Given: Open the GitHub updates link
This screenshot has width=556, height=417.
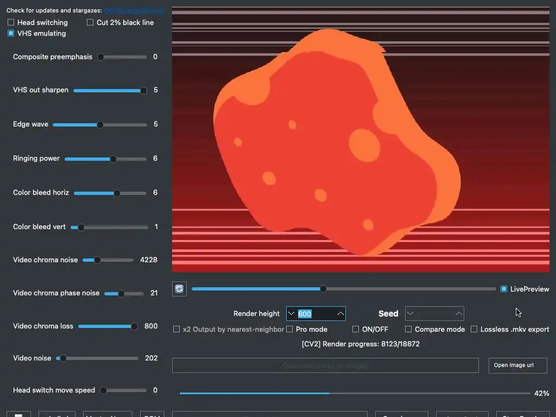Looking at the screenshot, I should tap(134, 10).
